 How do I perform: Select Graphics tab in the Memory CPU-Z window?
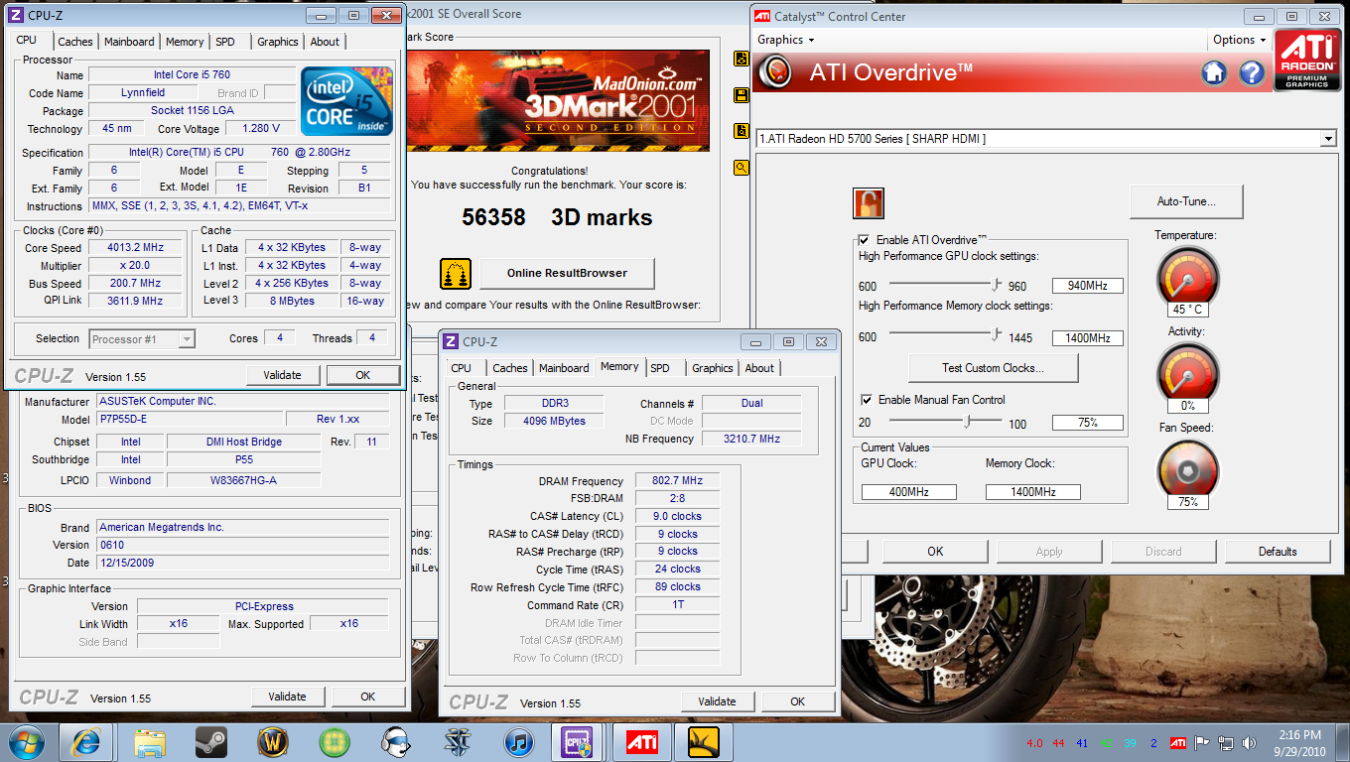[713, 368]
